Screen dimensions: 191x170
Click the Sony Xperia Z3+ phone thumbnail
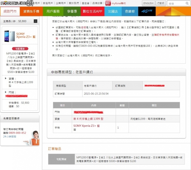[x=10, y=36]
